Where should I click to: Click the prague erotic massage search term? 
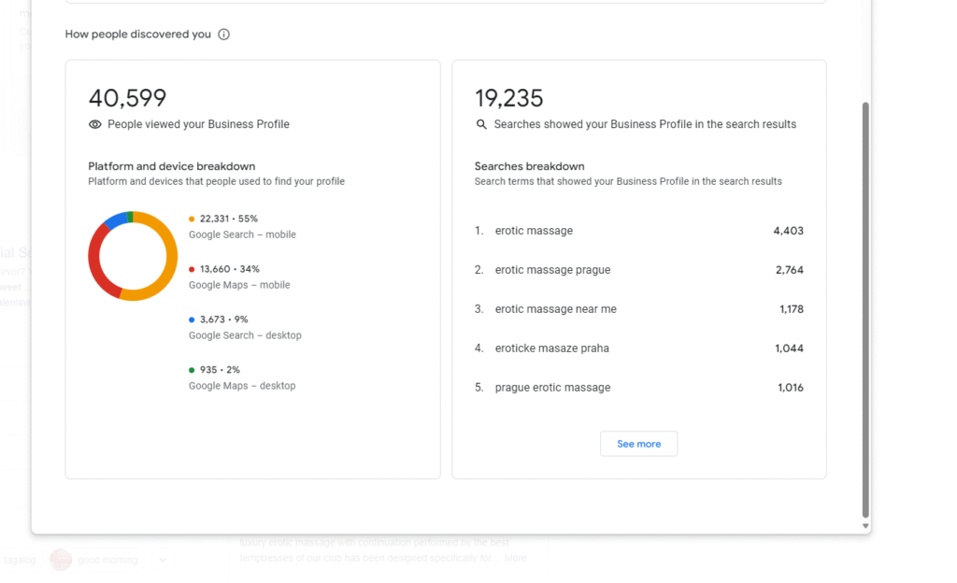(x=552, y=387)
